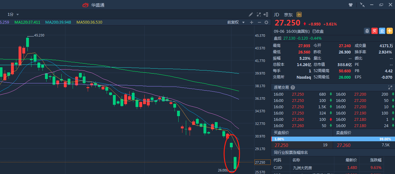Click the compact window arrows icon
Image resolution: width=395 pixels, height=174 pixels.
tap(362, 5)
